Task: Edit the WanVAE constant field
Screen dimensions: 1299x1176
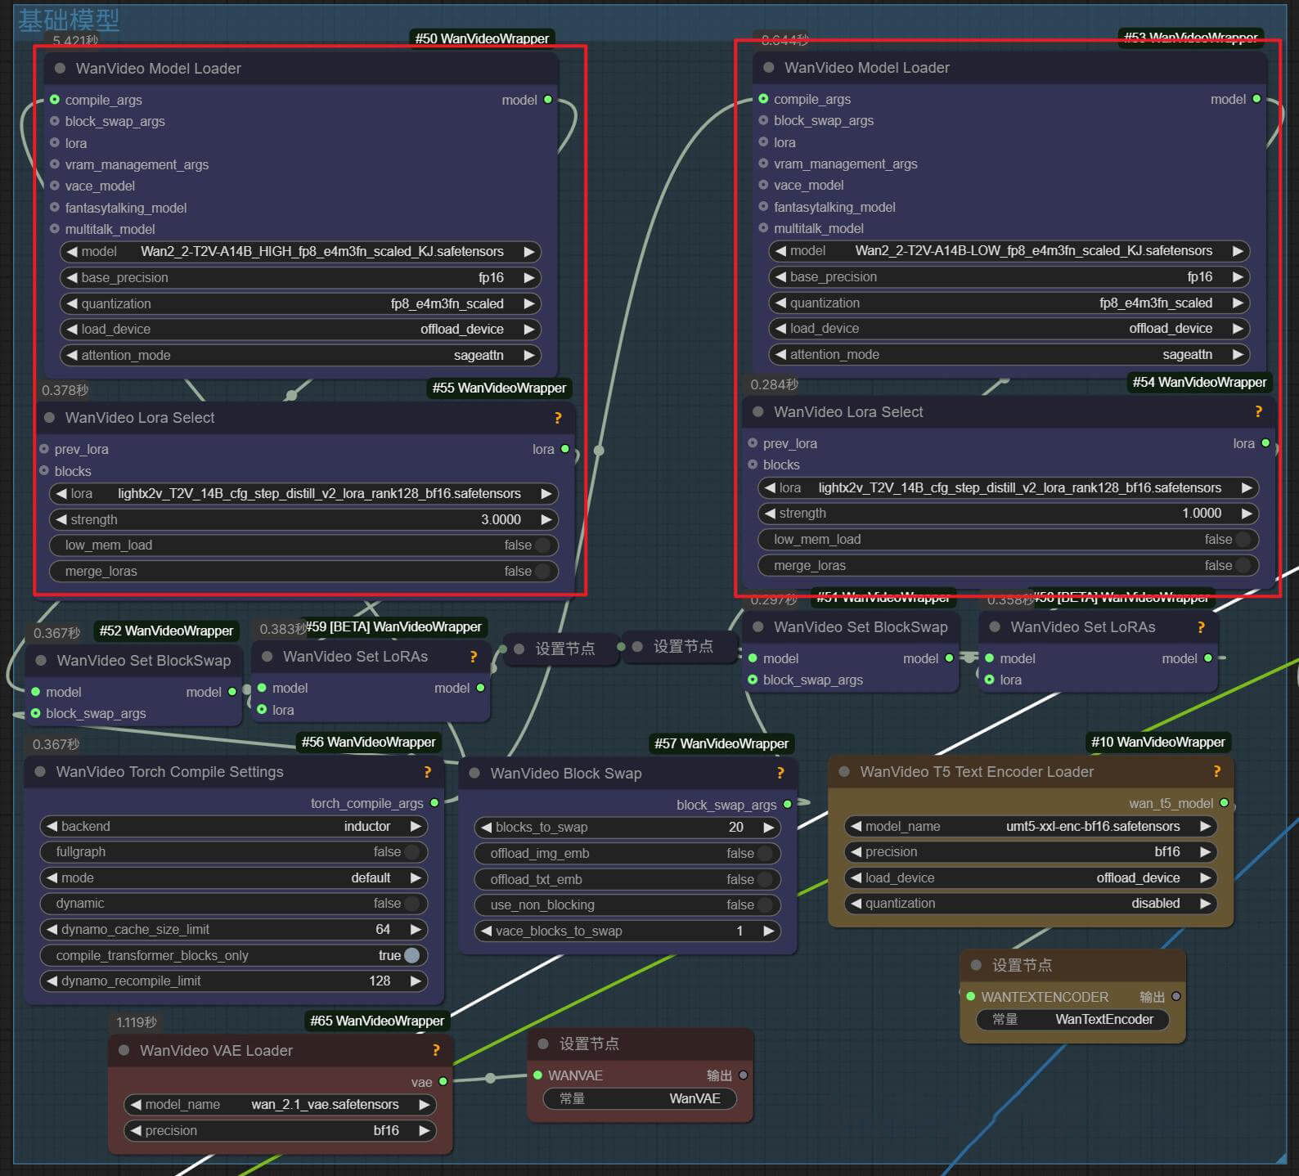Action: (x=640, y=1098)
